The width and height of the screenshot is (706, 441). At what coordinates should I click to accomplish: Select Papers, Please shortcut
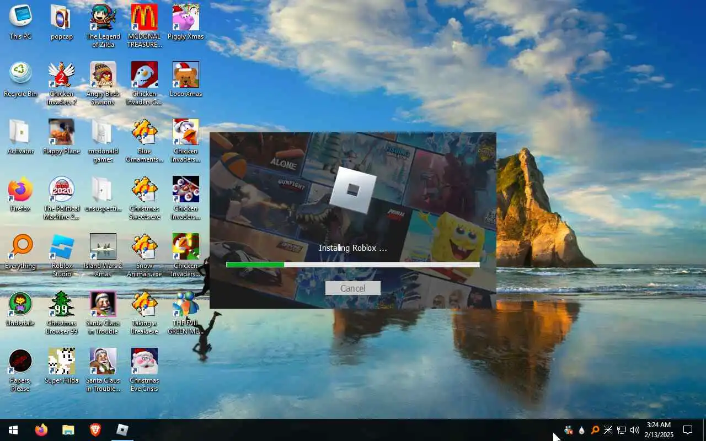click(20, 370)
